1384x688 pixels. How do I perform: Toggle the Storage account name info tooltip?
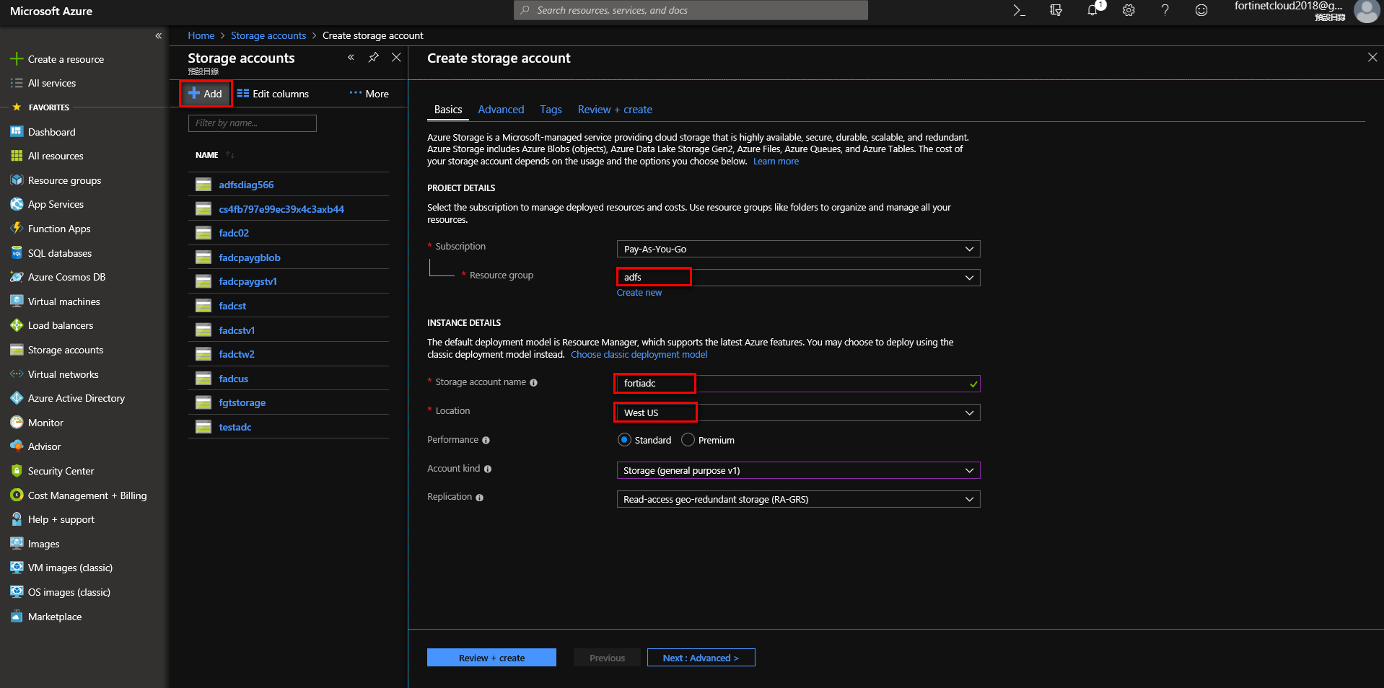(533, 382)
